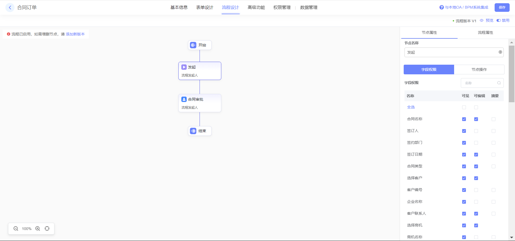The width and height of the screenshot is (515, 241).
Task: Click the 预览 eye icon
Action: click(x=482, y=20)
